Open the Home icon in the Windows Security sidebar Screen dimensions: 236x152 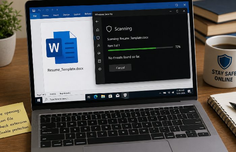coord(98,30)
